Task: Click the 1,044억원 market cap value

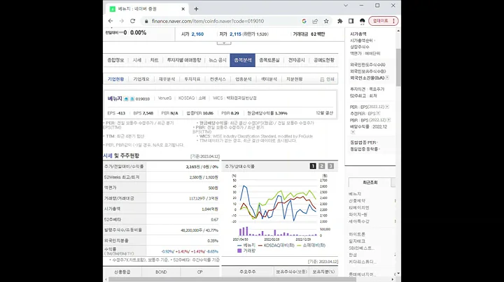Action: tap(210, 209)
